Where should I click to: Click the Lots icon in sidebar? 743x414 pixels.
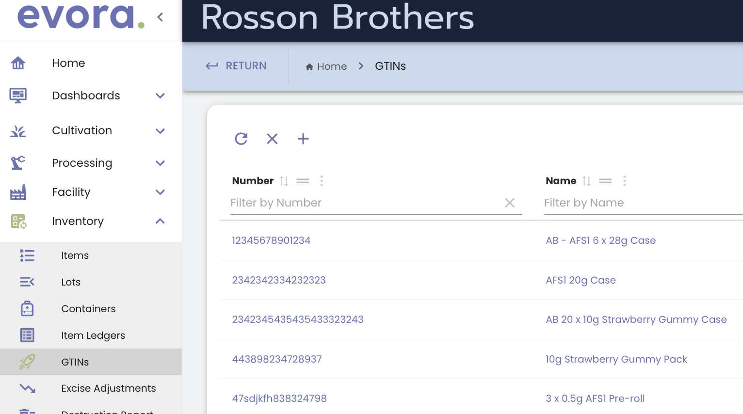[x=27, y=282]
